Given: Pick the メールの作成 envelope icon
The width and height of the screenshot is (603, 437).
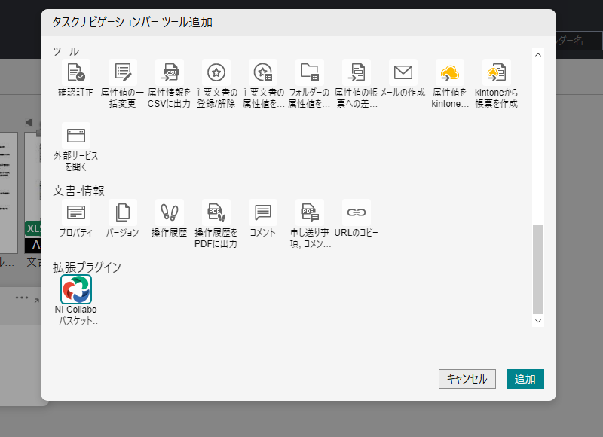Looking at the screenshot, I should tap(403, 72).
